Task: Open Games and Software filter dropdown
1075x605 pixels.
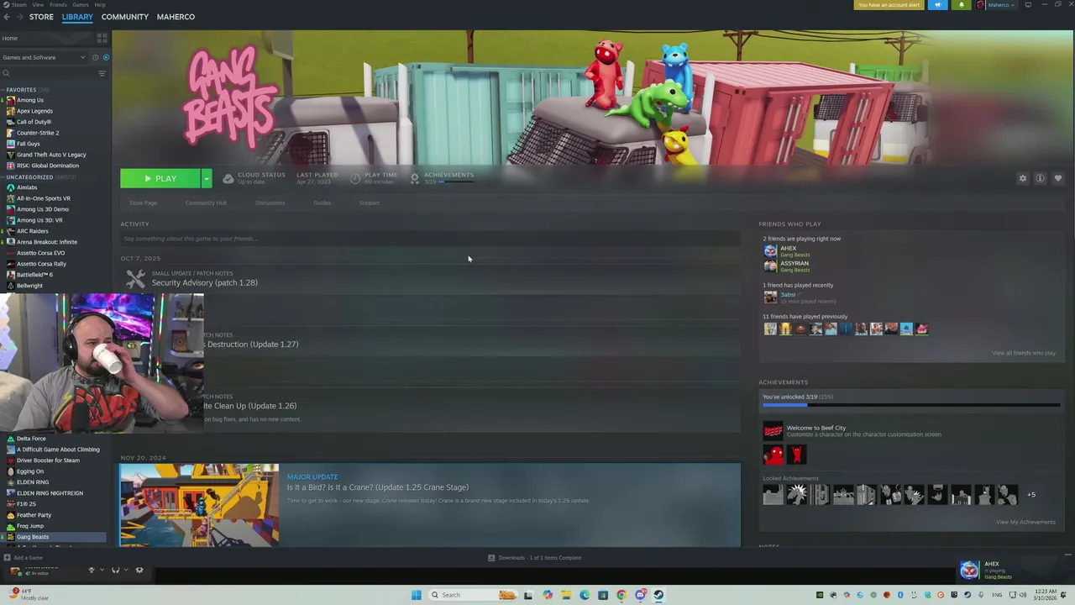Action: click(x=44, y=57)
